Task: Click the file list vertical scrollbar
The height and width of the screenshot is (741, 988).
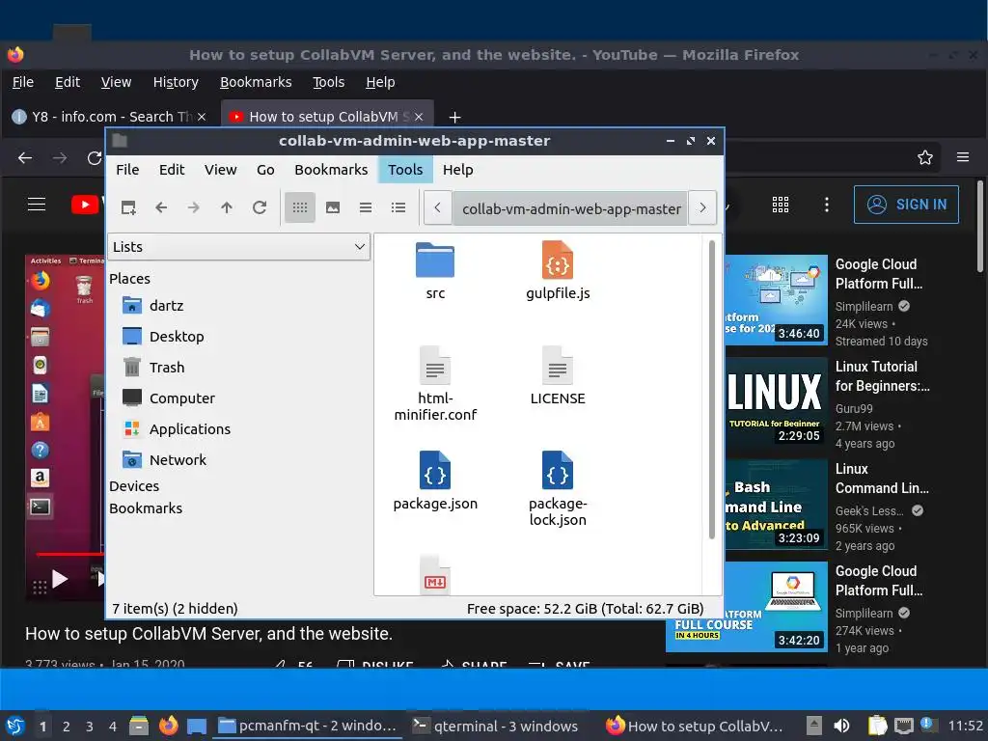Action: (712, 390)
